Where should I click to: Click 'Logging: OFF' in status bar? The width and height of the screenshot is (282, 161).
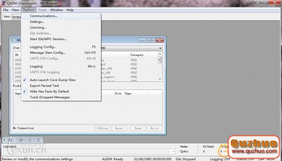pyautogui.click(x=220, y=159)
